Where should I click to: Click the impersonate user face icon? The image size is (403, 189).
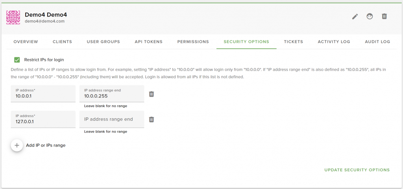(x=370, y=17)
